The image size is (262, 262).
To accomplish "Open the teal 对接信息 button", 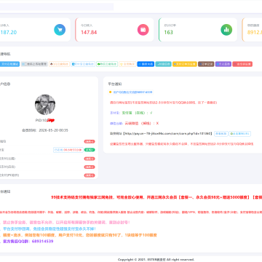I will (x=163, y=64).
